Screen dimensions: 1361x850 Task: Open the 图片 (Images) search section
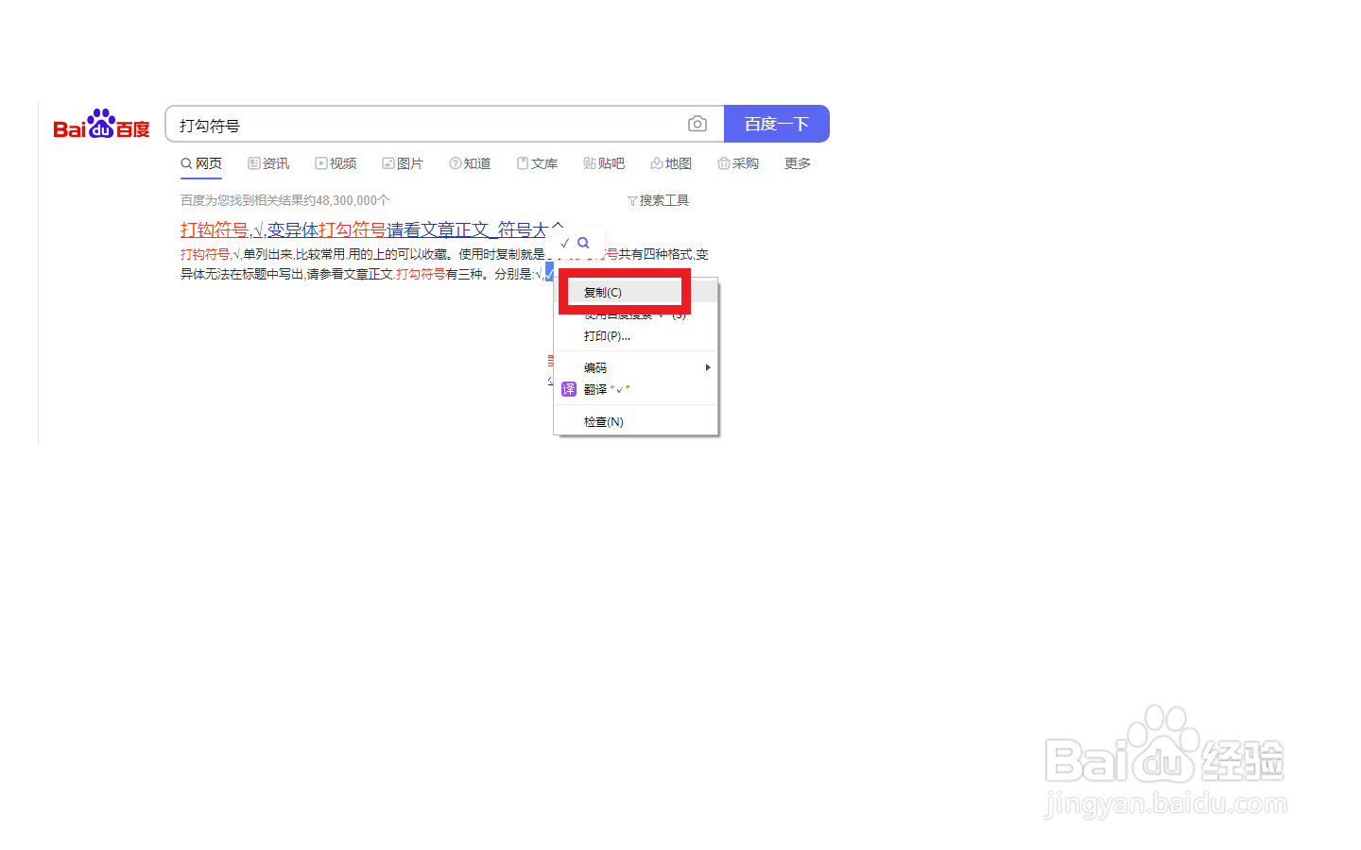pos(387,162)
